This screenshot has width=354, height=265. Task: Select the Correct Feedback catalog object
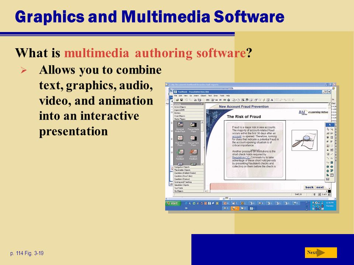180,154
